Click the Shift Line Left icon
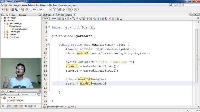200x112 pixels. pyautogui.click(x=102, y=19)
